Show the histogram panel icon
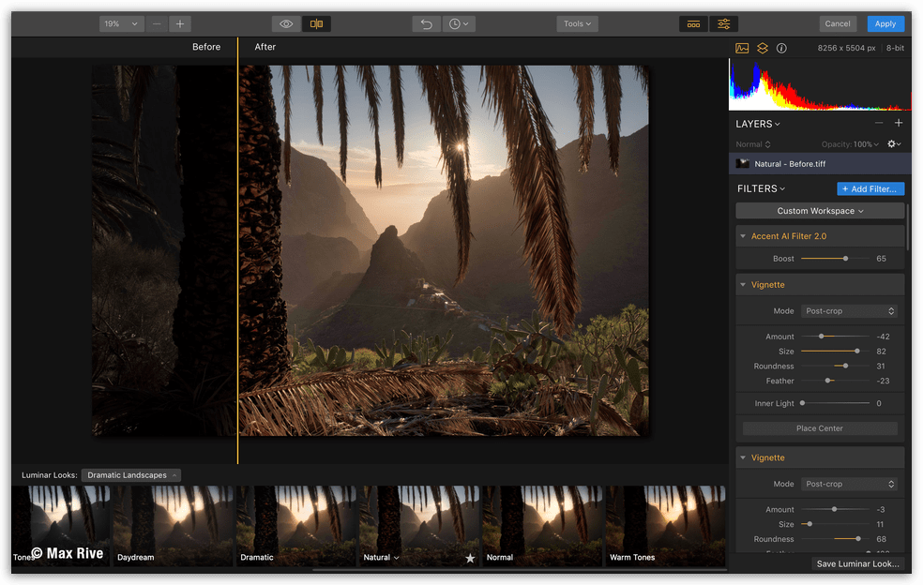 (x=742, y=47)
